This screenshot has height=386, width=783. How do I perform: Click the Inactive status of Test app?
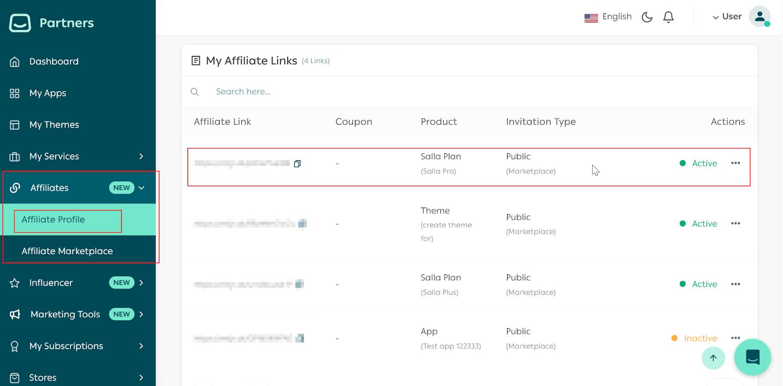coord(700,338)
